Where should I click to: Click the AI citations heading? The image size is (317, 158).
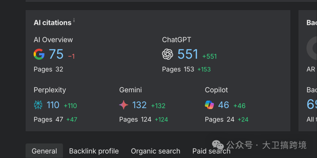coord(53,23)
